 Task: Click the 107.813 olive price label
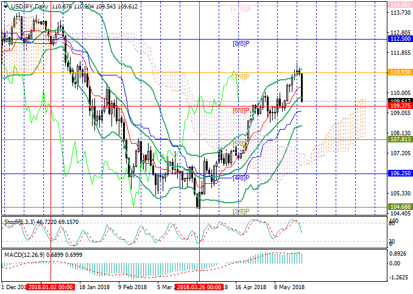point(400,139)
